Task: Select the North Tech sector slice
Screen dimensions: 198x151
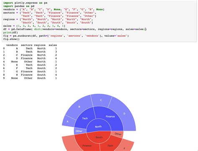Action: pos(85,118)
